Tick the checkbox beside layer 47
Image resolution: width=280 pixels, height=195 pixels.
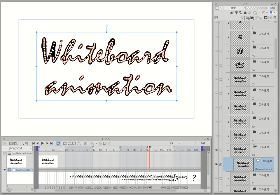(221, 178)
